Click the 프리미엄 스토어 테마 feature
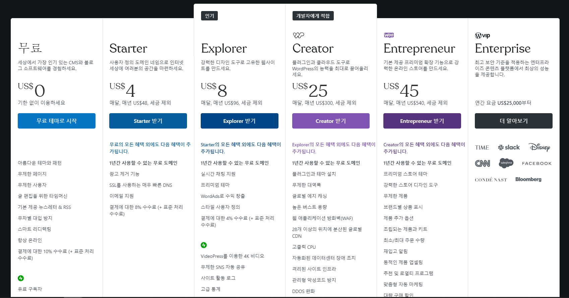 click(x=405, y=174)
